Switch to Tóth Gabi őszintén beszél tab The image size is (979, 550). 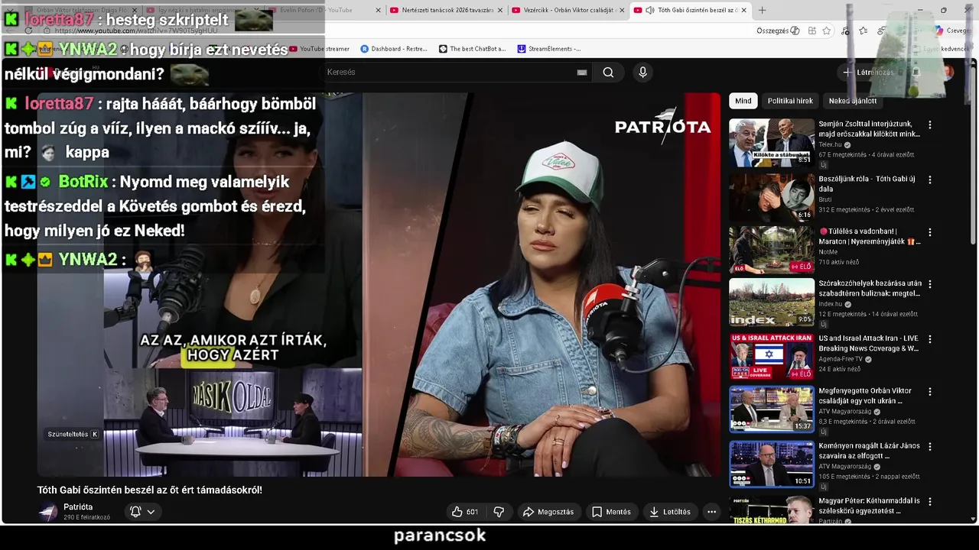coord(690,10)
